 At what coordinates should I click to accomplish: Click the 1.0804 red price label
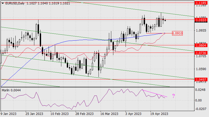pyautogui.click(x=201, y=45)
